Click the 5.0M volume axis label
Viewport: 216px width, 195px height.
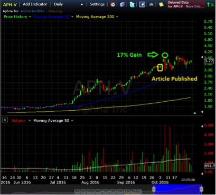(x=209, y=126)
